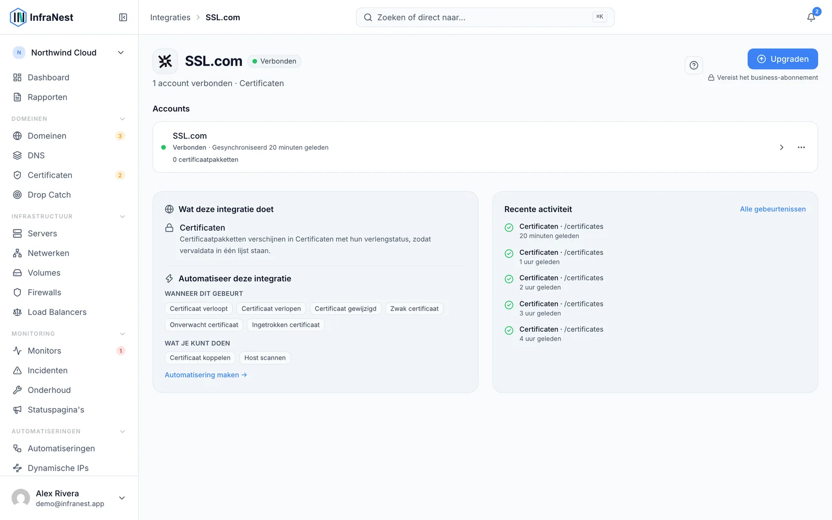832x520 pixels.
Task: Open the Alle gebeurtenissen link
Action: pyautogui.click(x=772, y=209)
